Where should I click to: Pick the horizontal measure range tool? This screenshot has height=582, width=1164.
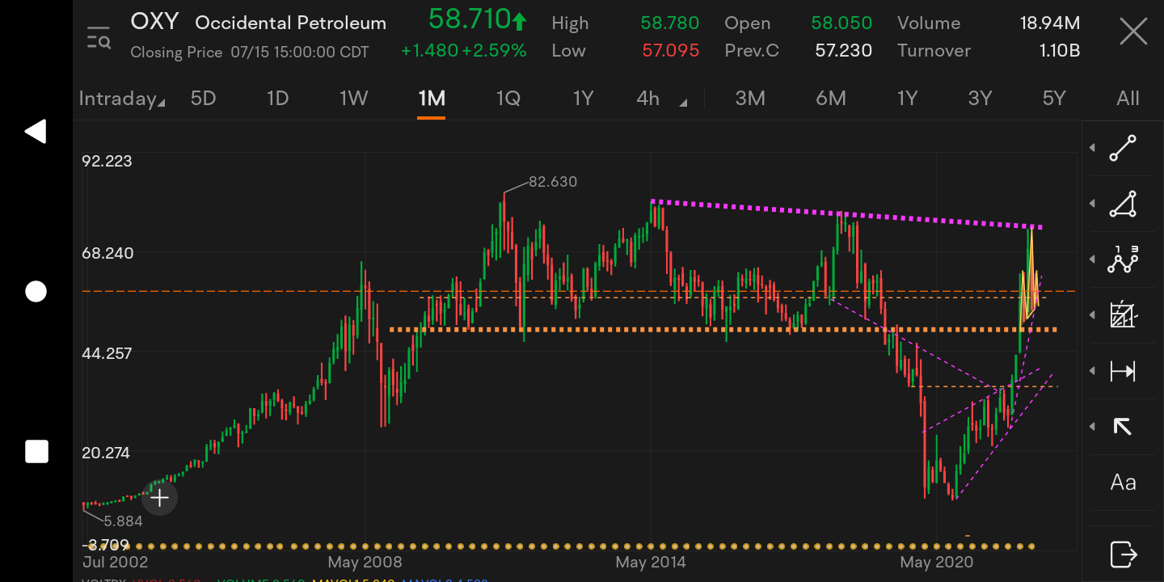pyautogui.click(x=1122, y=371)
